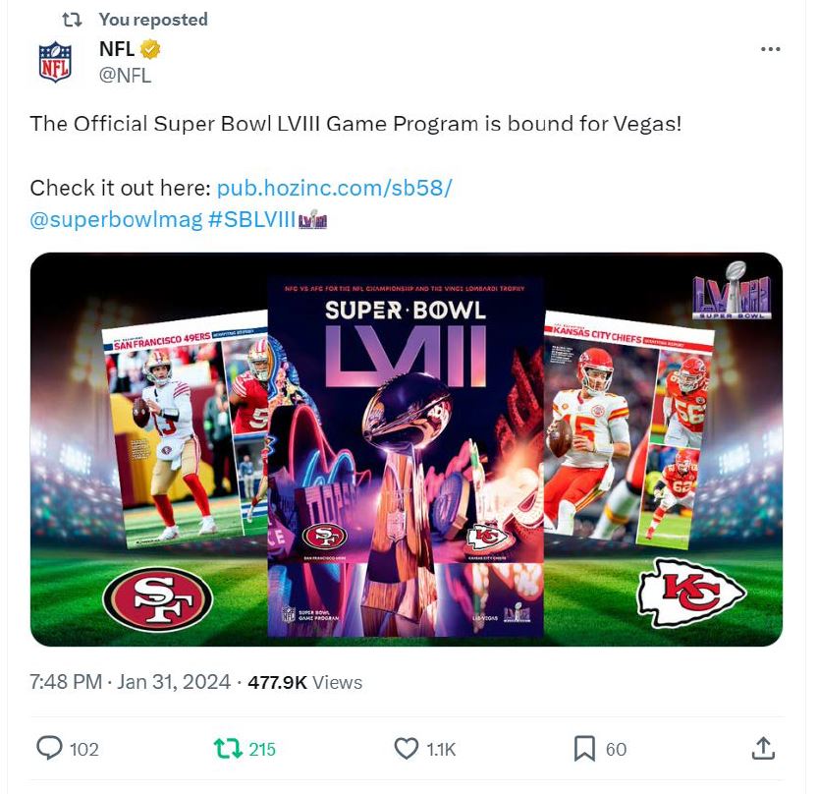Undo repost via green retweet icon
818x794 pixels.
pyautogui.click(x=228, y=748)
